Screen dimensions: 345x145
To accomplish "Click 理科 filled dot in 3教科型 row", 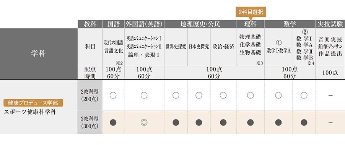I will pyautogui.click(x=250, y=122).
